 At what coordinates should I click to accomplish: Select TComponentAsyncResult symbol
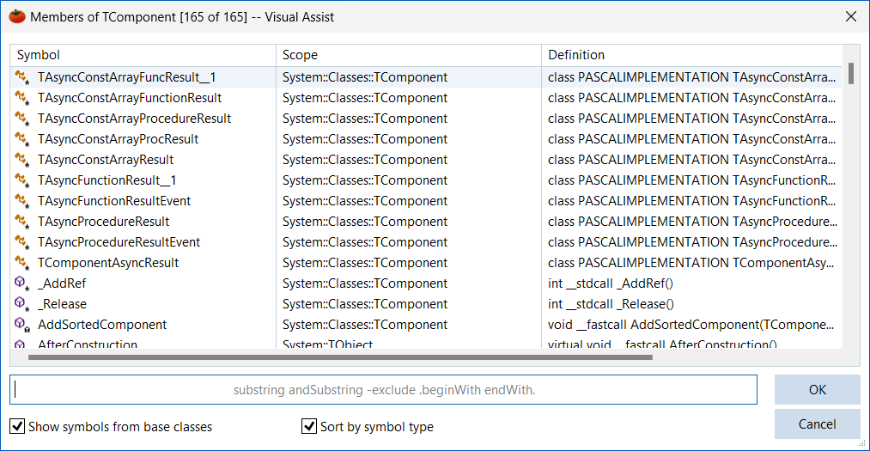tap(108, 262)
